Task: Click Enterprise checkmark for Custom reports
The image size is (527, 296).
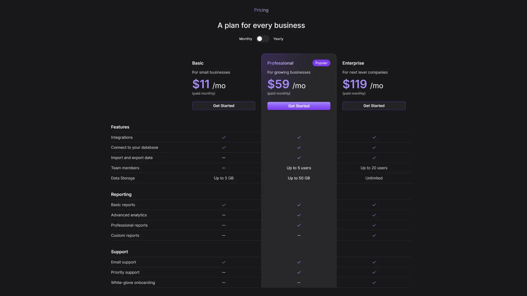Action: tap(374, 235)
